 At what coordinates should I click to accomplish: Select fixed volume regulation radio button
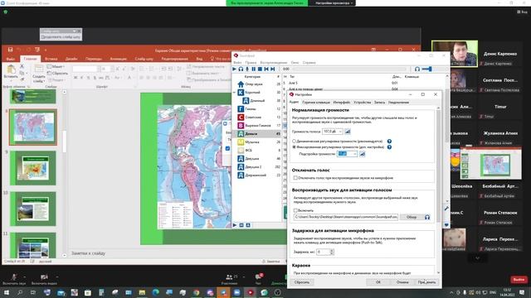[x=294, y=147]
